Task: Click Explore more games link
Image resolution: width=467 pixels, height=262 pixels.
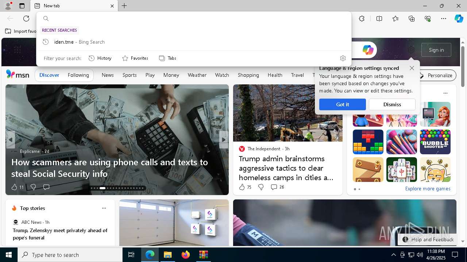Action: coord(428,189)
